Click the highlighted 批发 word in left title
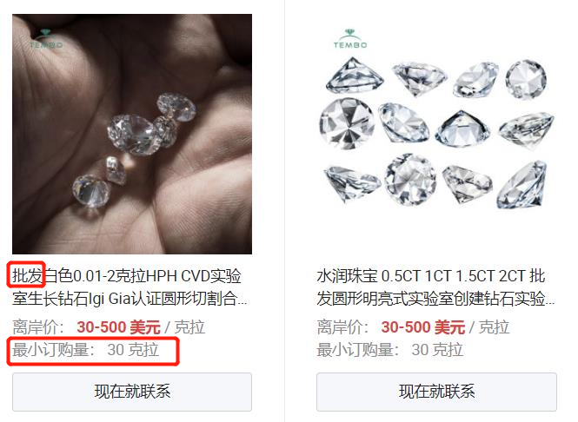This screenshot has height=422, width=578. pos(27,276)
